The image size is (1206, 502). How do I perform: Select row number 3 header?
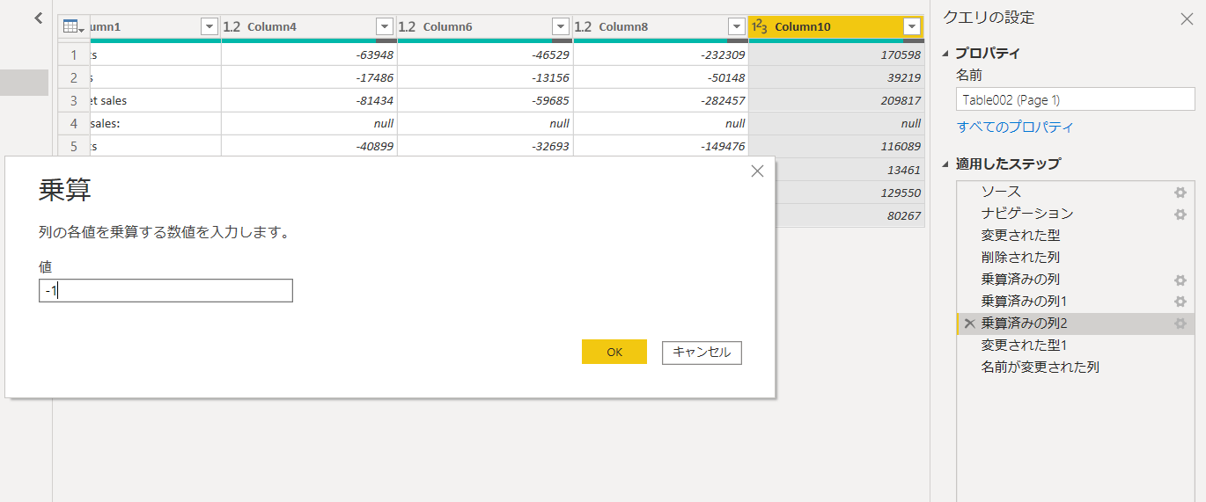click(74, 100)
